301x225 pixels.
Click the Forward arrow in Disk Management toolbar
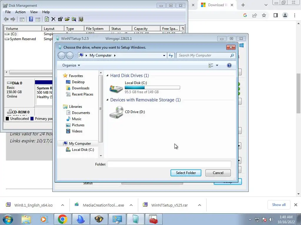tap(13, 19)
